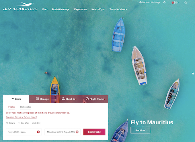Switch to the Check-in tab

69,99
